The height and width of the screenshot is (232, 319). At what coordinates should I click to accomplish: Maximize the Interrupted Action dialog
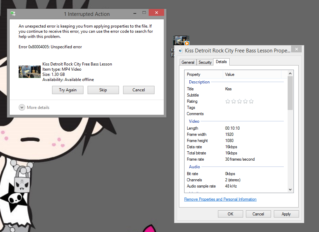(144, 13)
